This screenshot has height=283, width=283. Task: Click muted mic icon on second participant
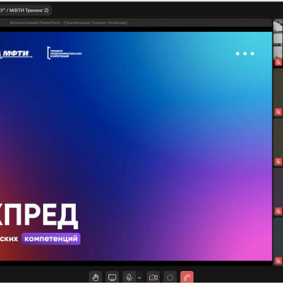pos(278,112)
